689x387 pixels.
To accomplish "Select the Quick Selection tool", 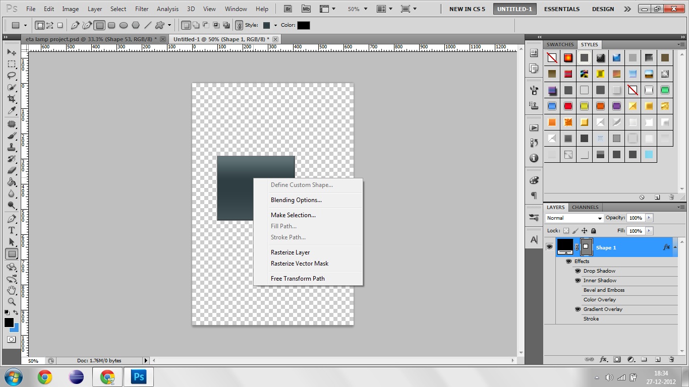I will coord(12,87).
